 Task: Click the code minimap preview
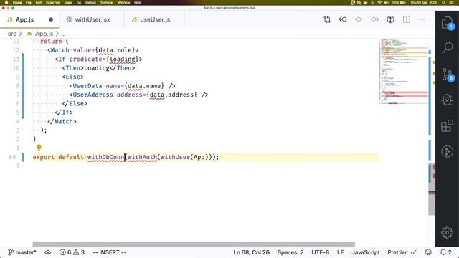(404, 72)
